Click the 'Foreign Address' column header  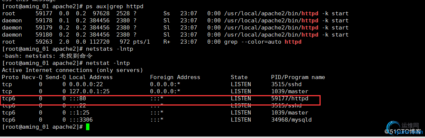click(x=175, y=77)
